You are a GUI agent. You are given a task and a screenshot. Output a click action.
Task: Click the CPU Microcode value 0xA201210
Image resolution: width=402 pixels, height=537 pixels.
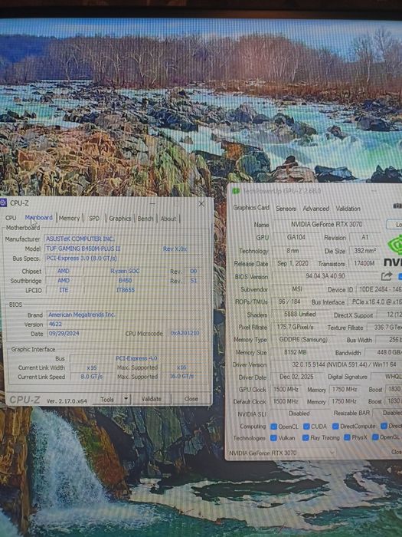(x=185, y=333)
